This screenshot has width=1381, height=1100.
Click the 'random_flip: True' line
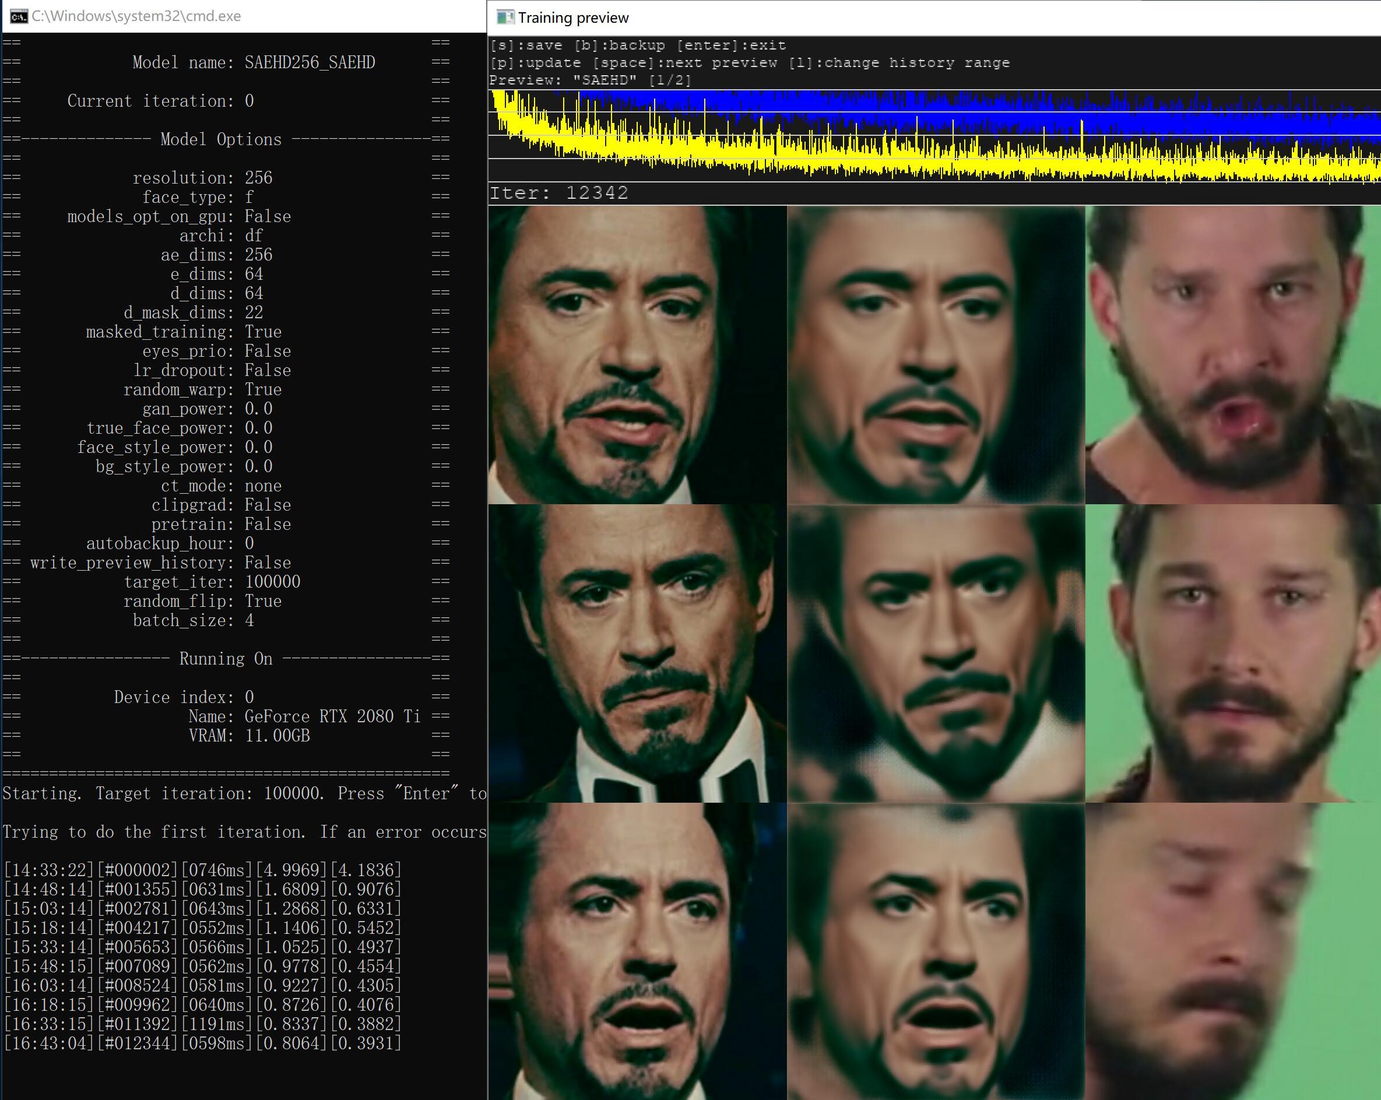point(202,601)
